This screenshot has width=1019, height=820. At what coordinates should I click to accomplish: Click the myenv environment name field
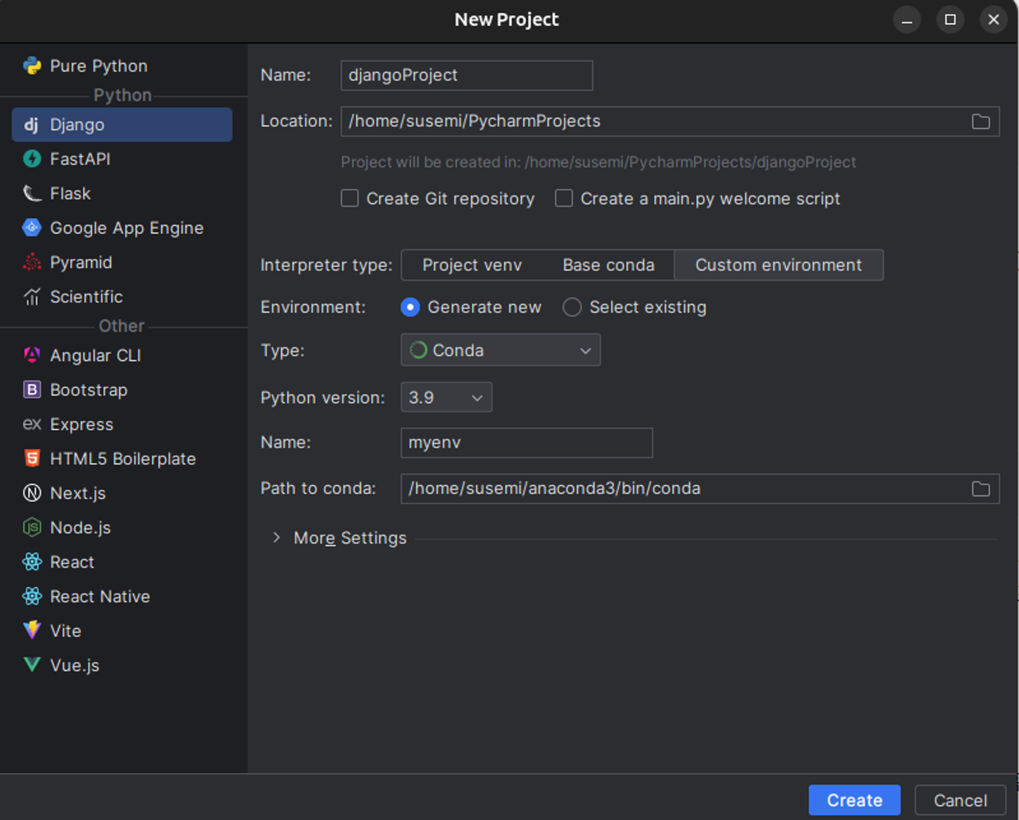point(526,443)
